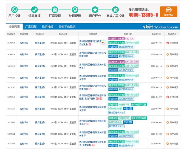Viewport: 192px width, 149px height.
Task: Click 销售问题 tag in row 1624466
Action: 113,105
